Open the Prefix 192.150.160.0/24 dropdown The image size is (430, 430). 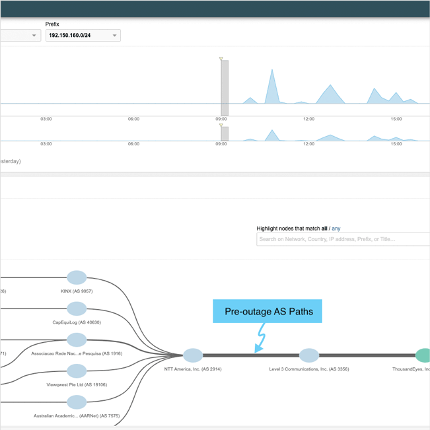tap(83, 36)
